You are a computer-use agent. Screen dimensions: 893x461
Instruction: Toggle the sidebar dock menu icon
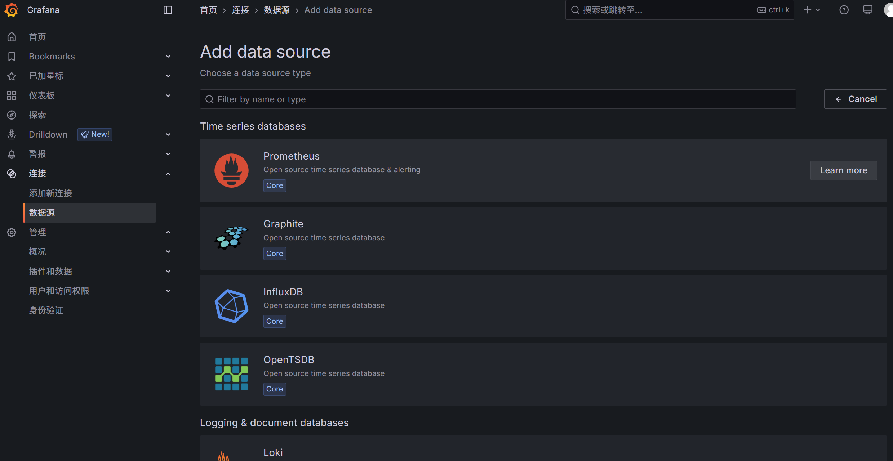pos(168,10)
